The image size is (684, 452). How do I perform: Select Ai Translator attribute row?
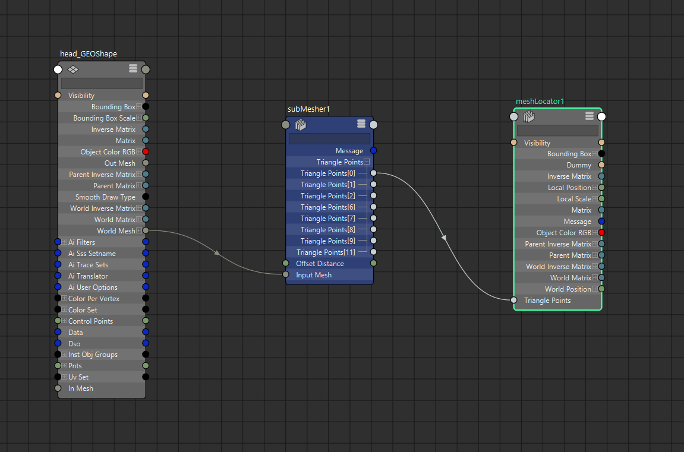pos(102,276)
